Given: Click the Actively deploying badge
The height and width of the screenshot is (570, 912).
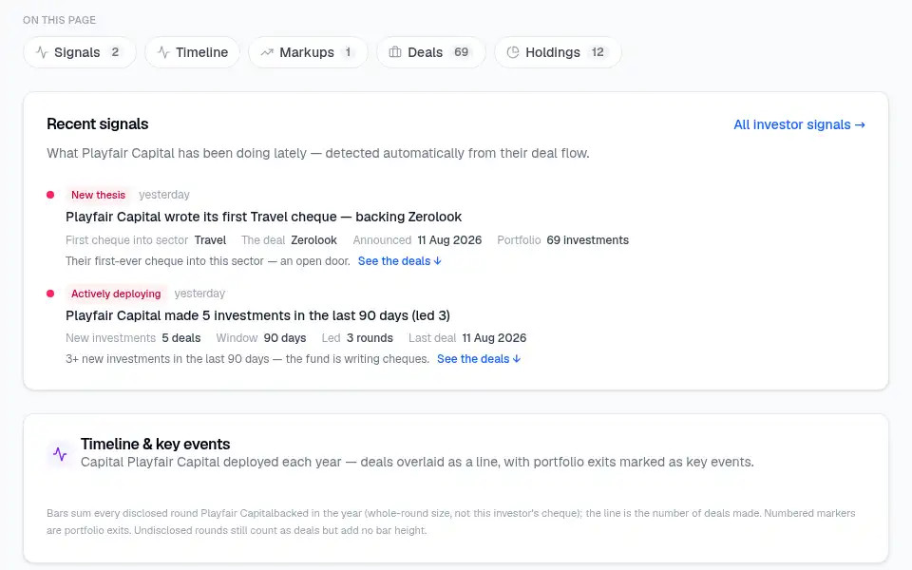Looking at the screenshot, I should point(116,294).
